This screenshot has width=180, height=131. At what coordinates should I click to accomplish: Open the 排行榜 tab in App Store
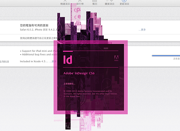click(x=80, y=4)
